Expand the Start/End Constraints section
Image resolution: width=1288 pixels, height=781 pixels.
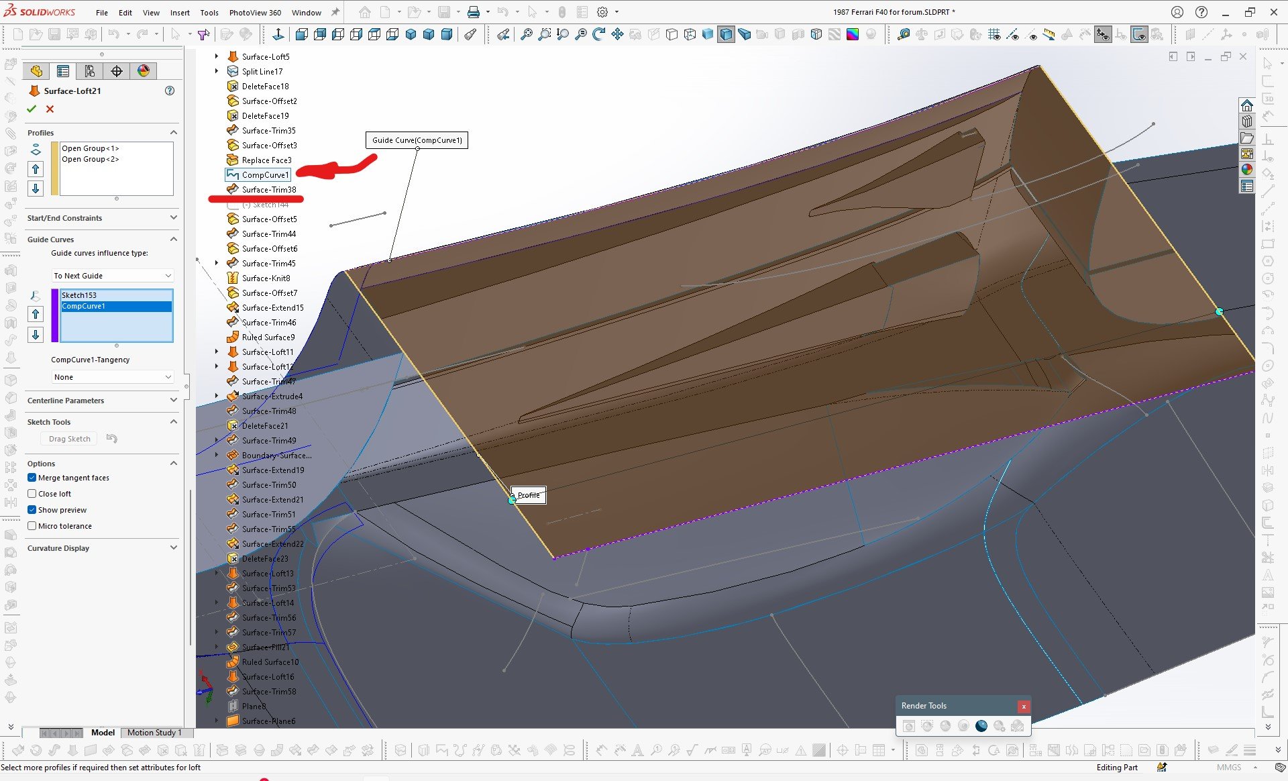pyautogui.click(x=174, y=218)
